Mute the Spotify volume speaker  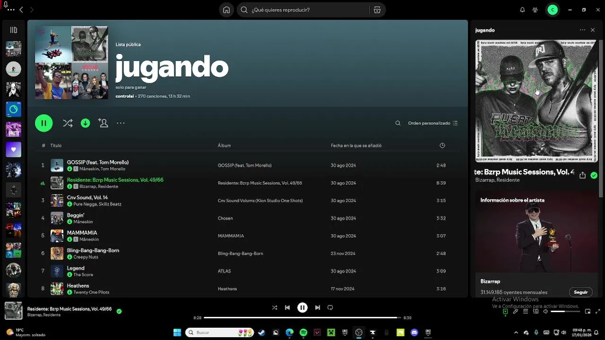(545, 312)
